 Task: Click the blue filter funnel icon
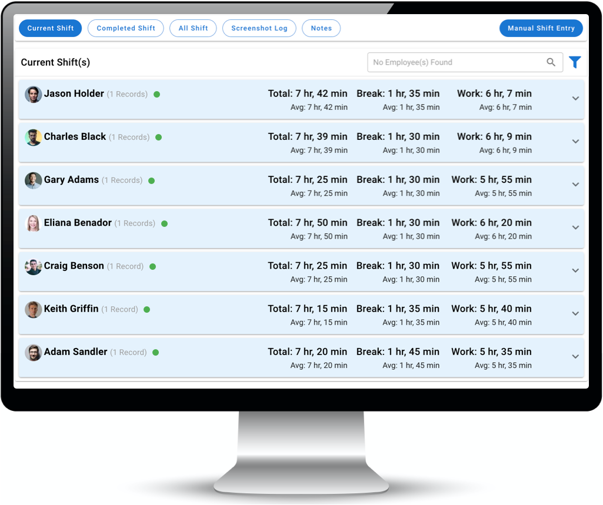575,62
